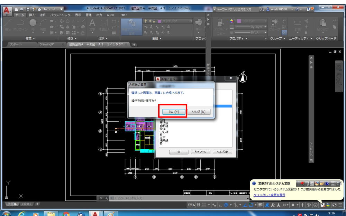
Task: Click the keyword search input field
Action: point(237,9)
